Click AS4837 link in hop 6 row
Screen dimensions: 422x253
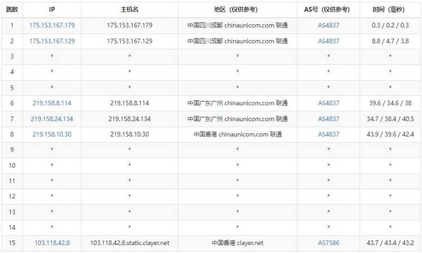click(x=329, y=103)
